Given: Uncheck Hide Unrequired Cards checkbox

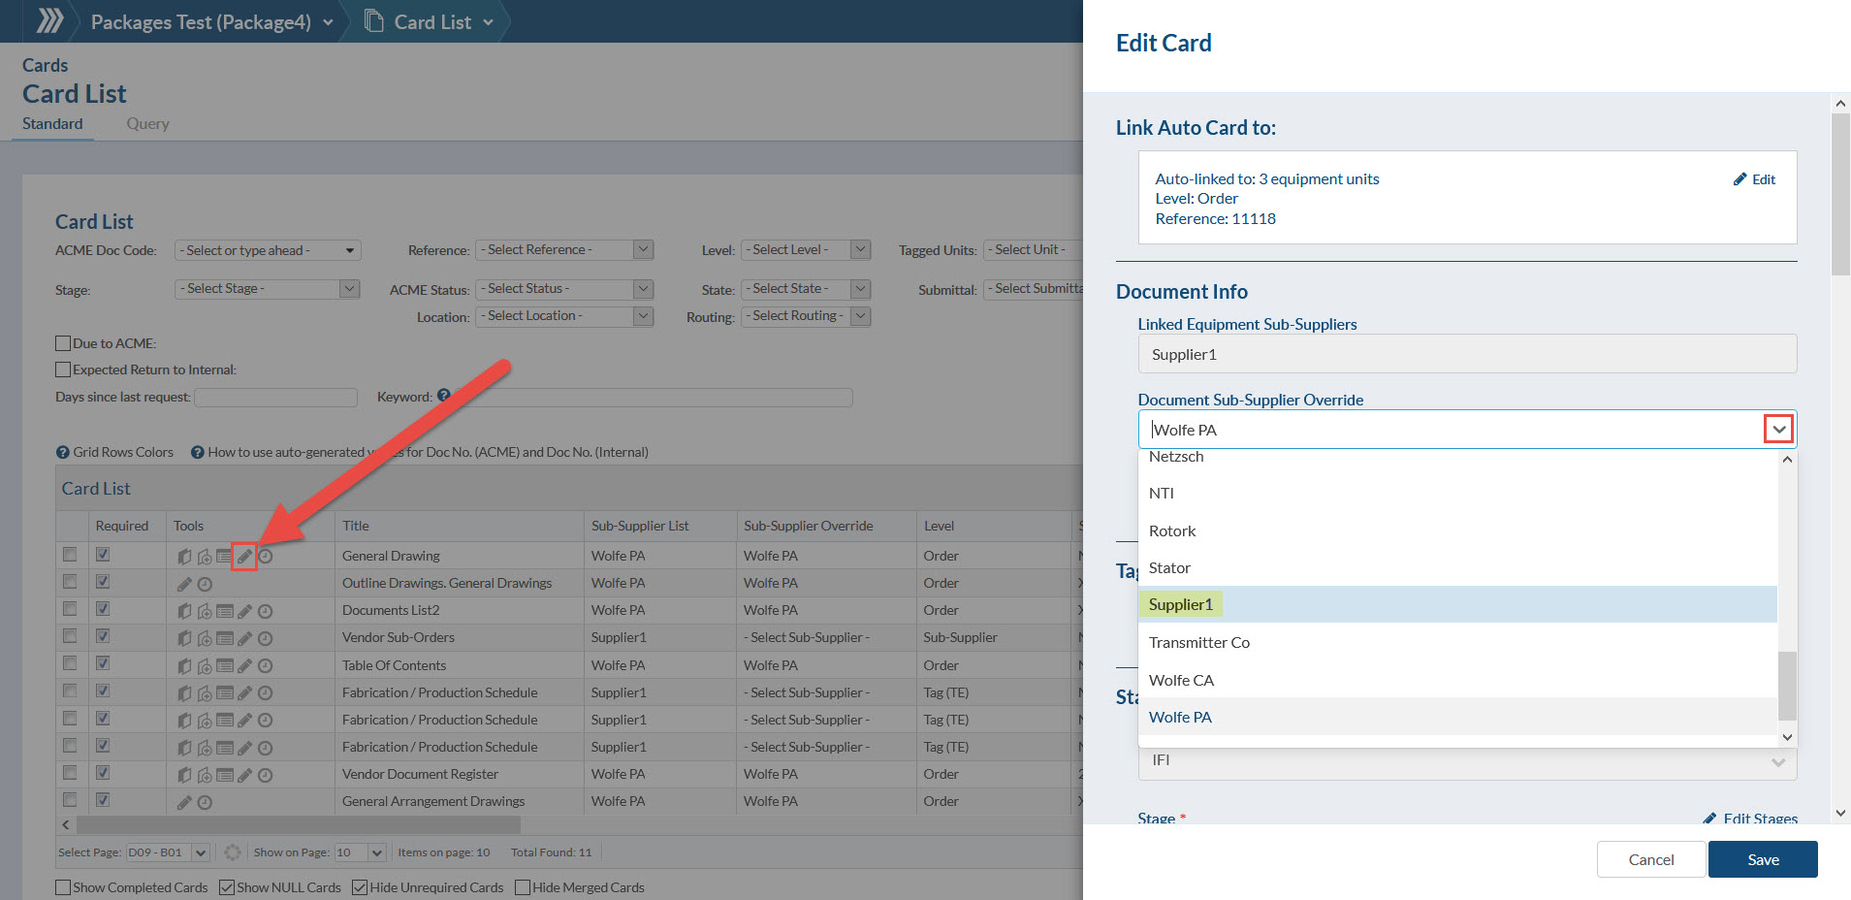Looking at the screenshot, I should 360,887.
